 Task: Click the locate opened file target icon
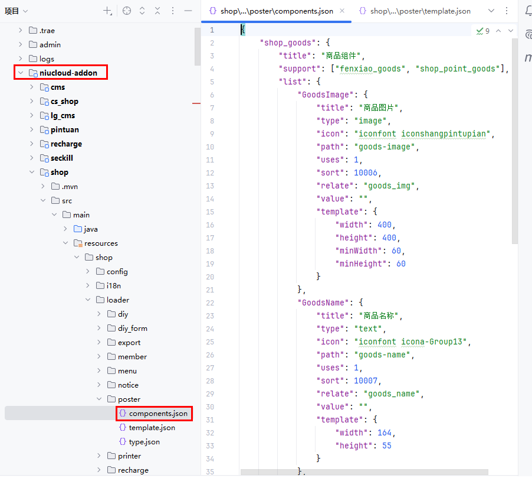(127, 11)
